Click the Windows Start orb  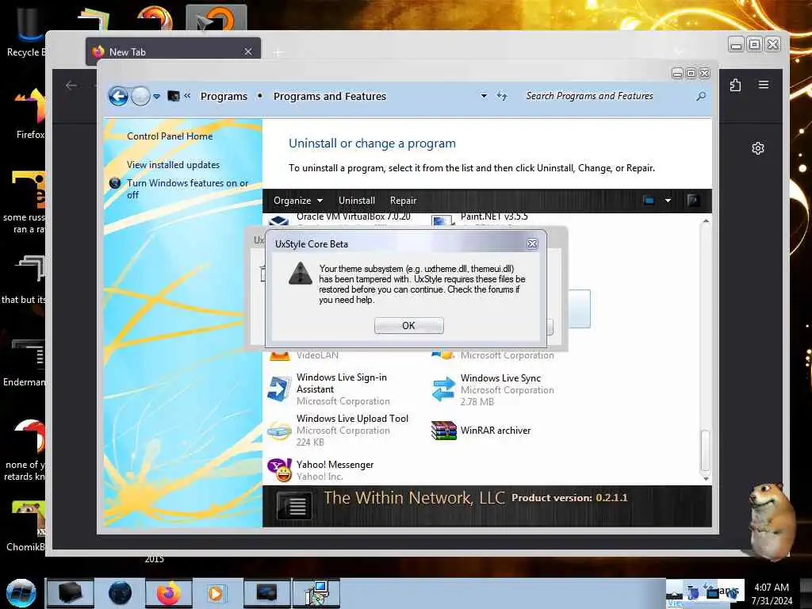(21, 593)
